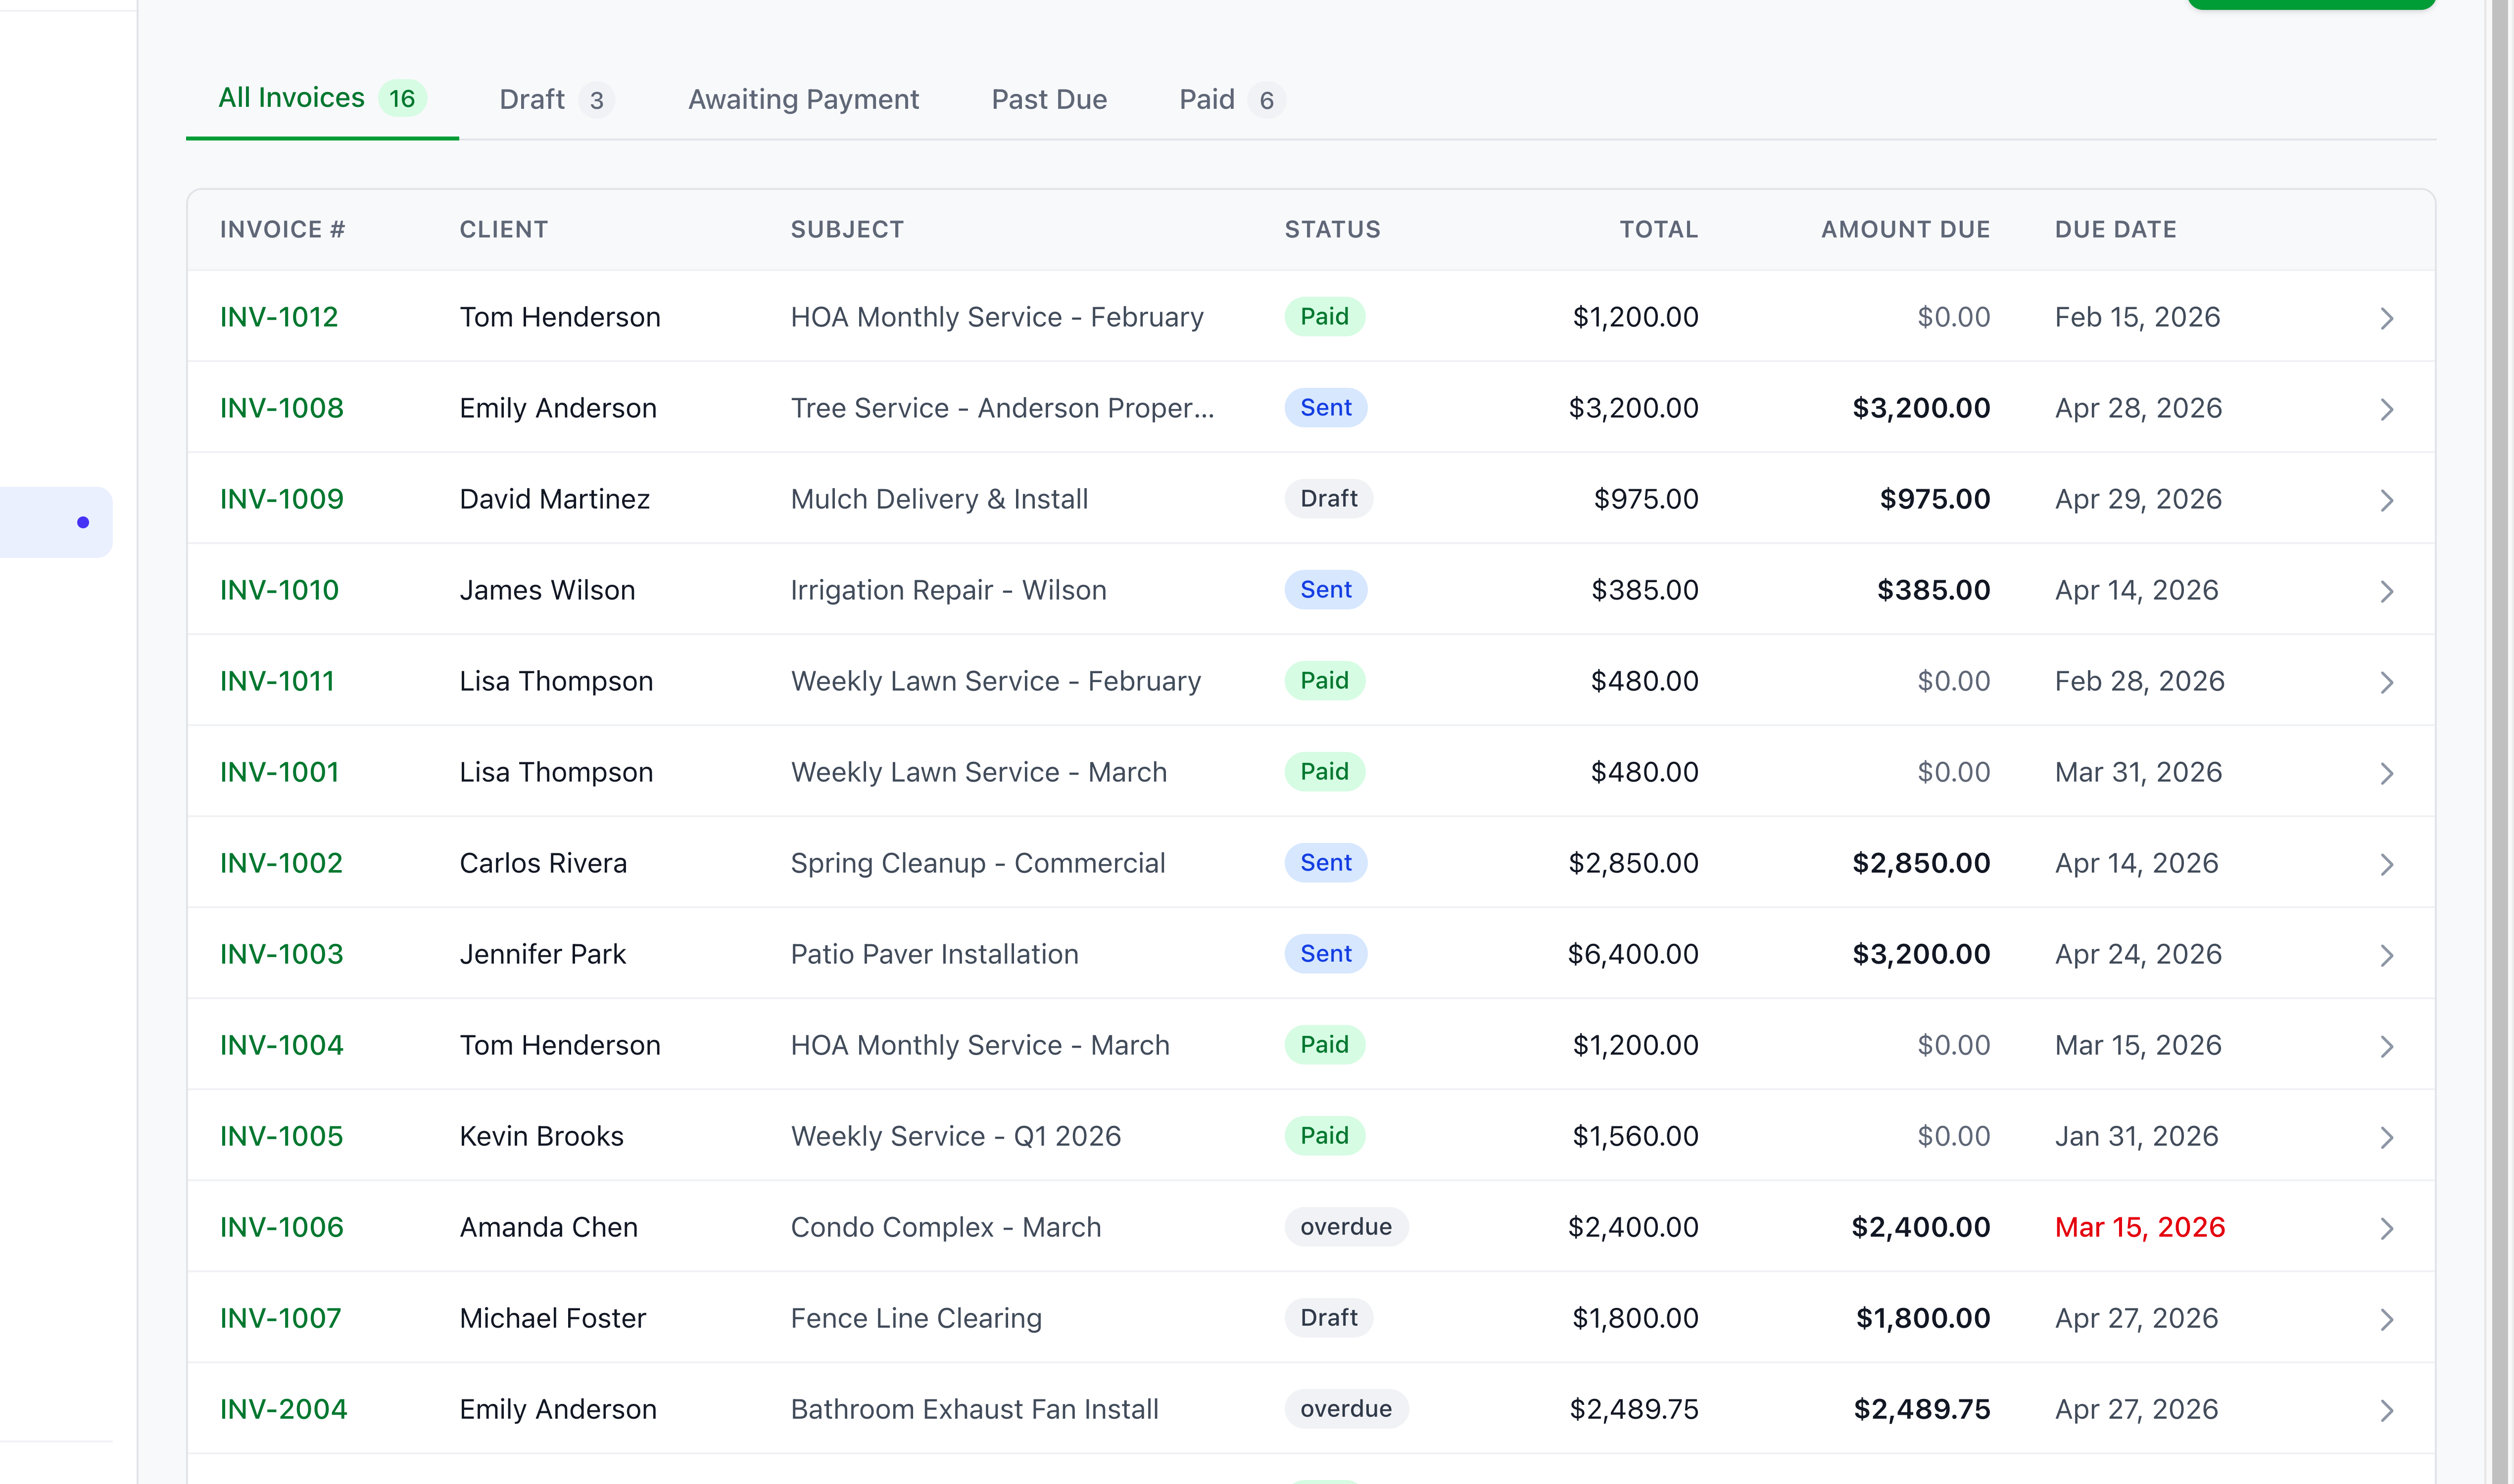Expand details for the INV-1009 draft row

click(2388, 500)
